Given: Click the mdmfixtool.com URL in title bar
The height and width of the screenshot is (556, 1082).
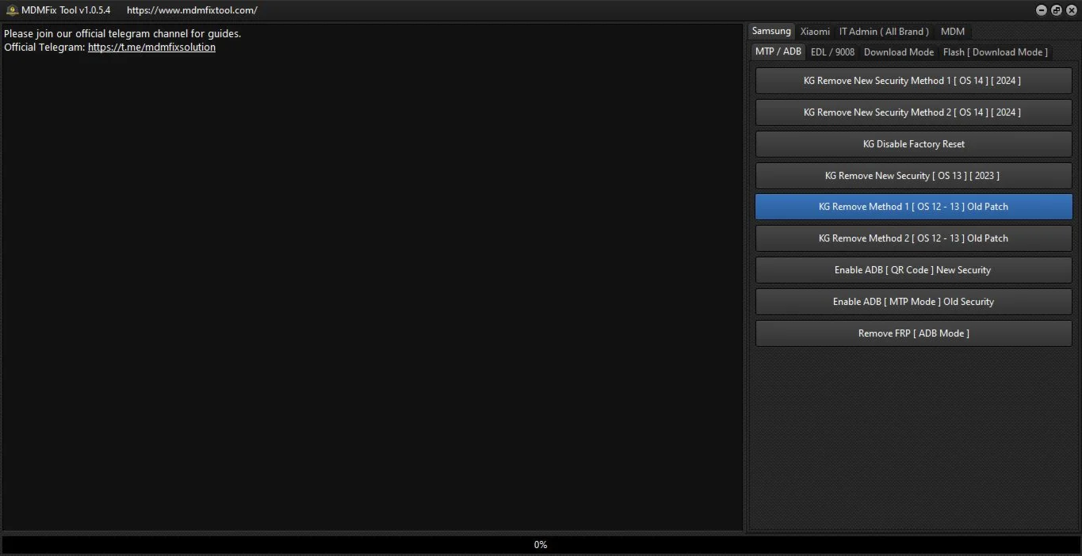Looking at the screenshot, I should pos(192,10).
